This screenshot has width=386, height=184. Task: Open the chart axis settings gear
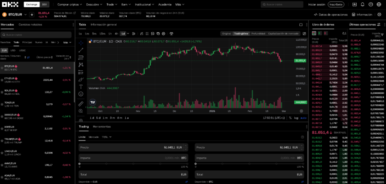point(302,111)
